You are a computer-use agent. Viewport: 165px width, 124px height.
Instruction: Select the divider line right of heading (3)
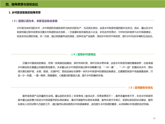click(110, 21)
